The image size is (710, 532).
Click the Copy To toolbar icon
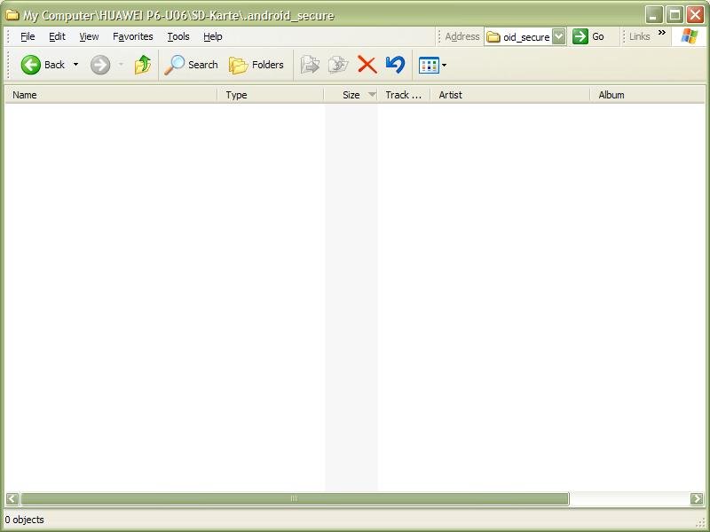coord(338,65)
